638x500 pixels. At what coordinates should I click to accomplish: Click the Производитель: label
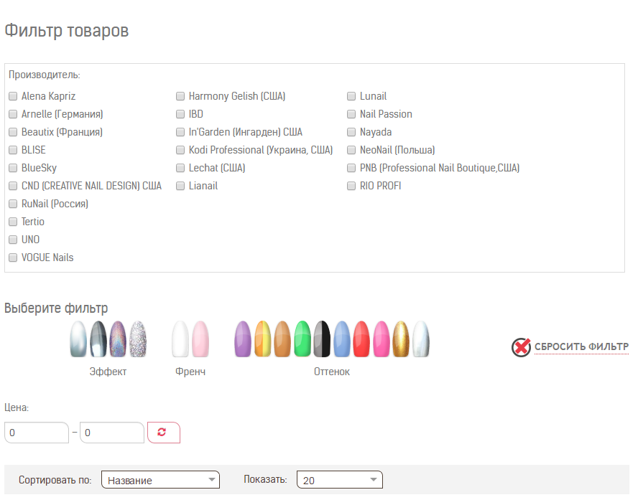[x=45, y=75]
